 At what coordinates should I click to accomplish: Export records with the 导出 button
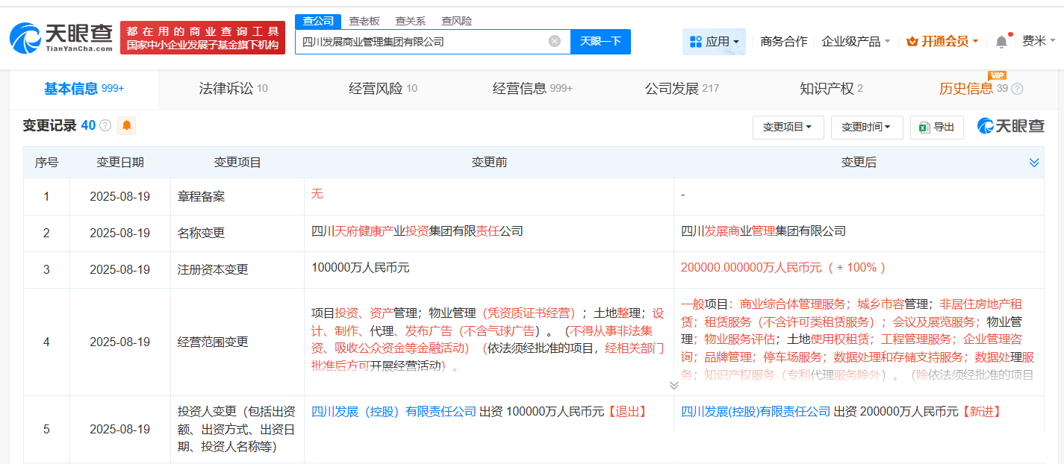937,128
